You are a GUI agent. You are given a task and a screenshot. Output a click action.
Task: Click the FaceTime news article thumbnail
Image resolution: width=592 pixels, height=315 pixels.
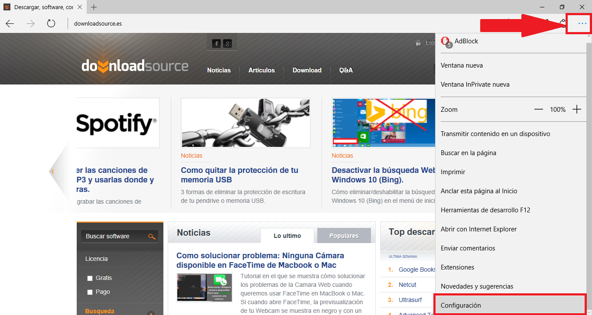(205, 288)
